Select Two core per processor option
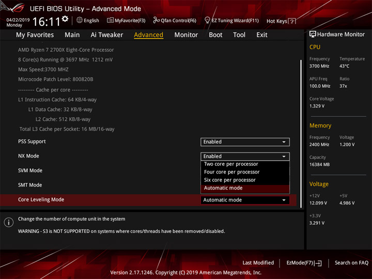Image resolution: width=372 pixels, height=279 pixels. click(245, 164)
